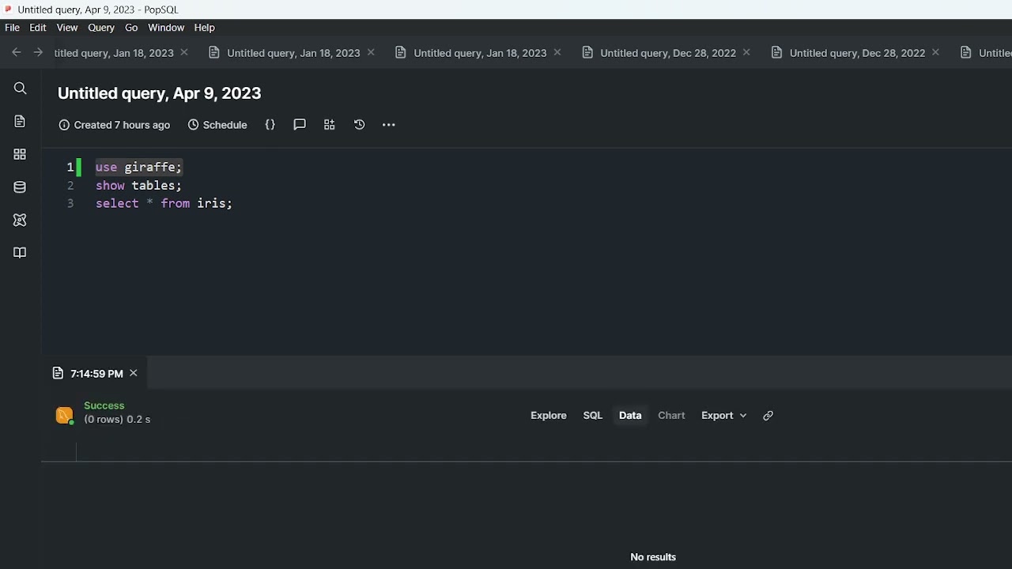Open the File menu
This screenshot has height=569, width=1012.
[x=13, y=28]
